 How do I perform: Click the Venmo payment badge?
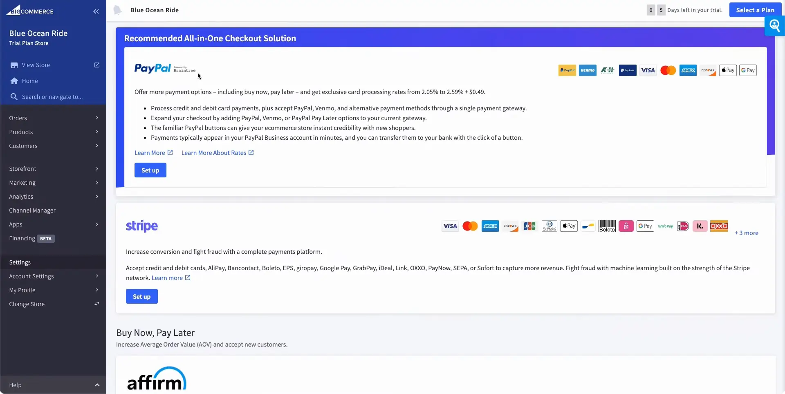[x=588, y=70]
